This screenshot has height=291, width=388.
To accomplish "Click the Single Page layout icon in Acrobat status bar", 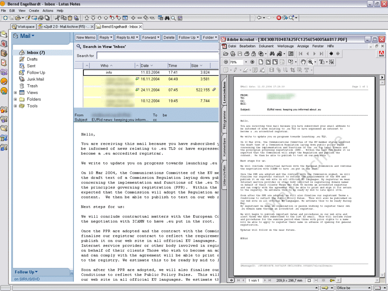I will click(309, 280).
